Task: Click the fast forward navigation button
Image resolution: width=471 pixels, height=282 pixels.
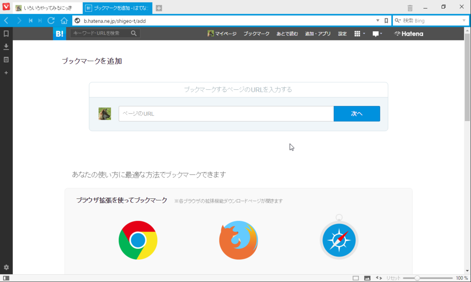Action: 40,20
